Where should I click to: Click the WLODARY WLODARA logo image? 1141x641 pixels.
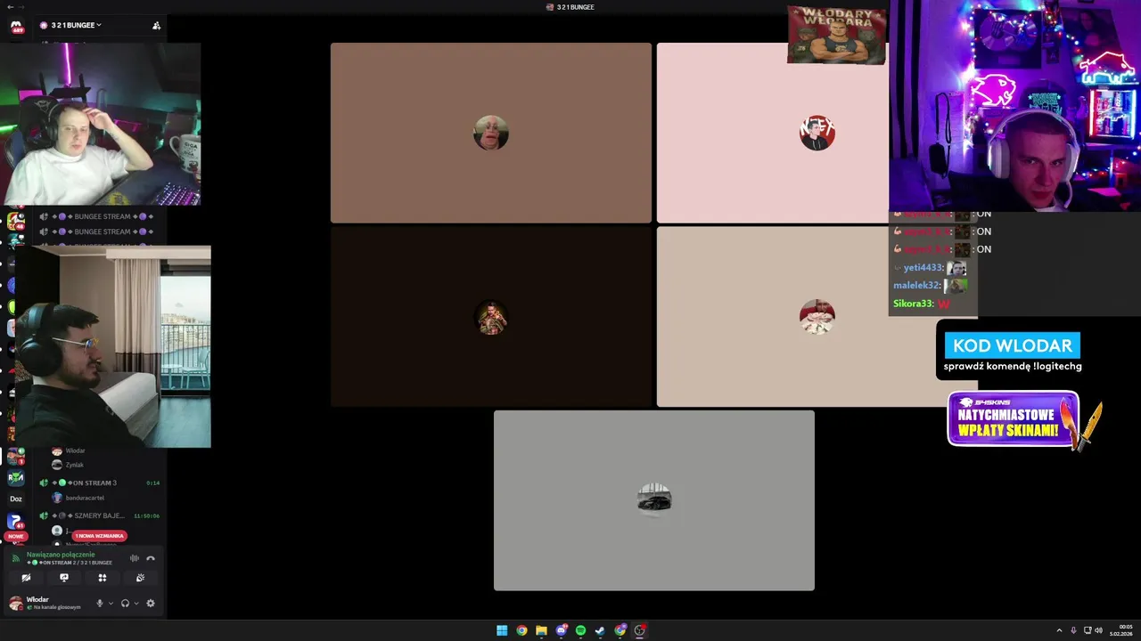tap(836, 35)
